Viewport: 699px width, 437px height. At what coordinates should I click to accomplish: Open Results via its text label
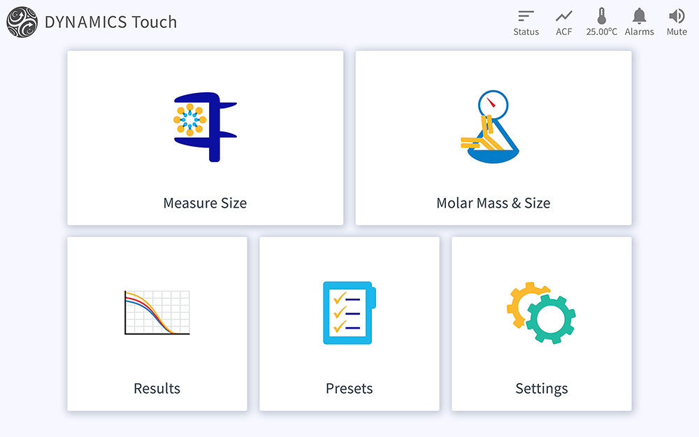tap(157, 389)
